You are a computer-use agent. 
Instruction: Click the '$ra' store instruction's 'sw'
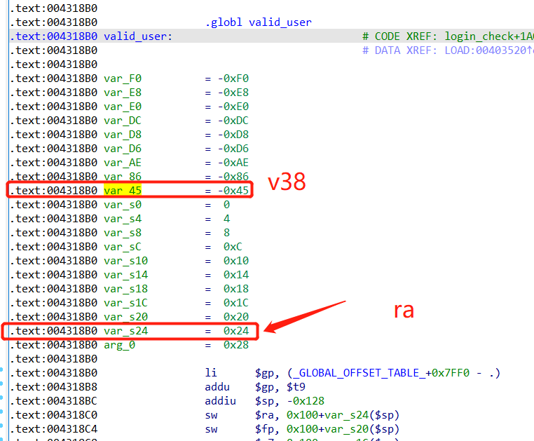pyautogui.click(x=211, y=415)
